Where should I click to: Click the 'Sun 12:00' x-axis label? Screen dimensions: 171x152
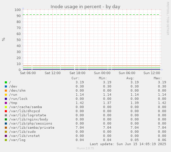pyautogui.click(x=152, y=73)
